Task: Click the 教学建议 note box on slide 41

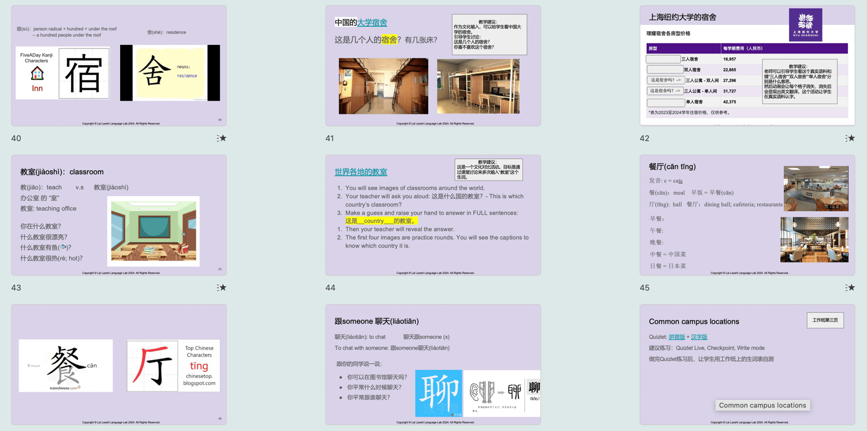Action: (x=489, y=35)
